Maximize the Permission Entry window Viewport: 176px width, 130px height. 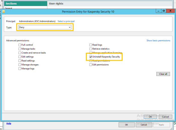click(164, 11)
